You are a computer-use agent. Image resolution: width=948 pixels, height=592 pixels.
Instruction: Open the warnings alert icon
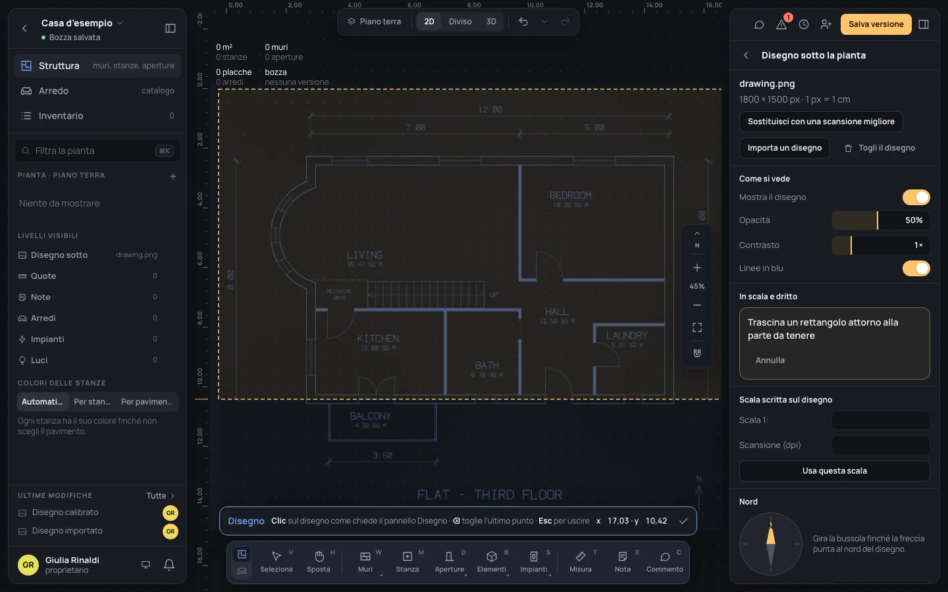click(781, 24)
